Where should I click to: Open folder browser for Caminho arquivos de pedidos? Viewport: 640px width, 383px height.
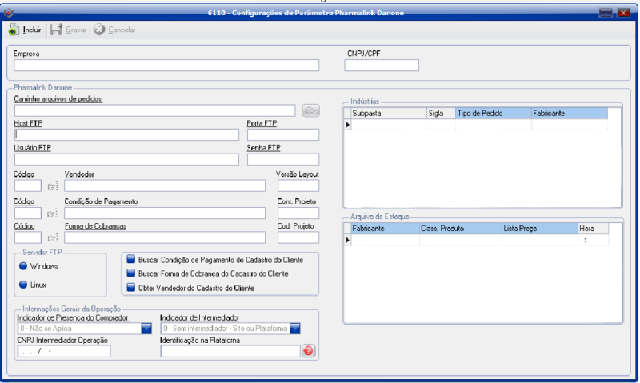pyautogui.click(x=310, y=110)
